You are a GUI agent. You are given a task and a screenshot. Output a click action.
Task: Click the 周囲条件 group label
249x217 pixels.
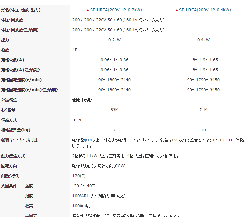(x=9, y=186)
